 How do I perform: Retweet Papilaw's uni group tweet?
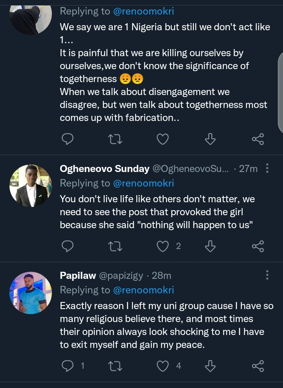coord(115,366)
